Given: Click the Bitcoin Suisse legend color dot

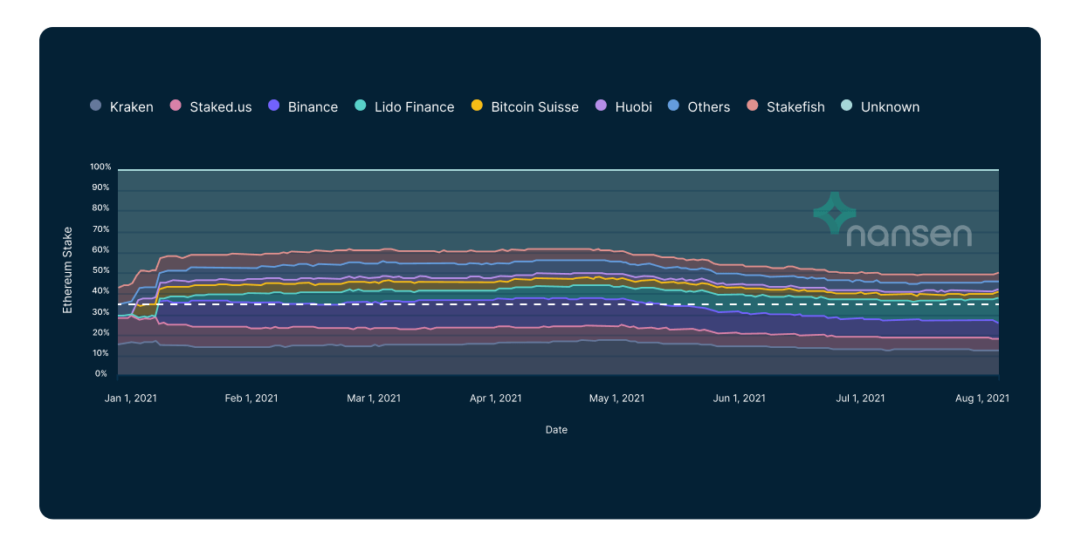Looking at the screenshot, I should [x=477, y=106].
